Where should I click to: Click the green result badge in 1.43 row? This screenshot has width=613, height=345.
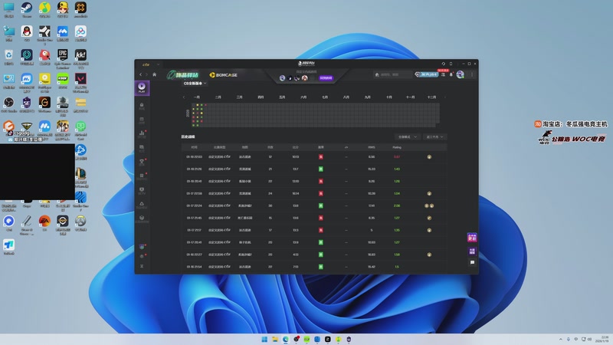[x=321, y=169]
